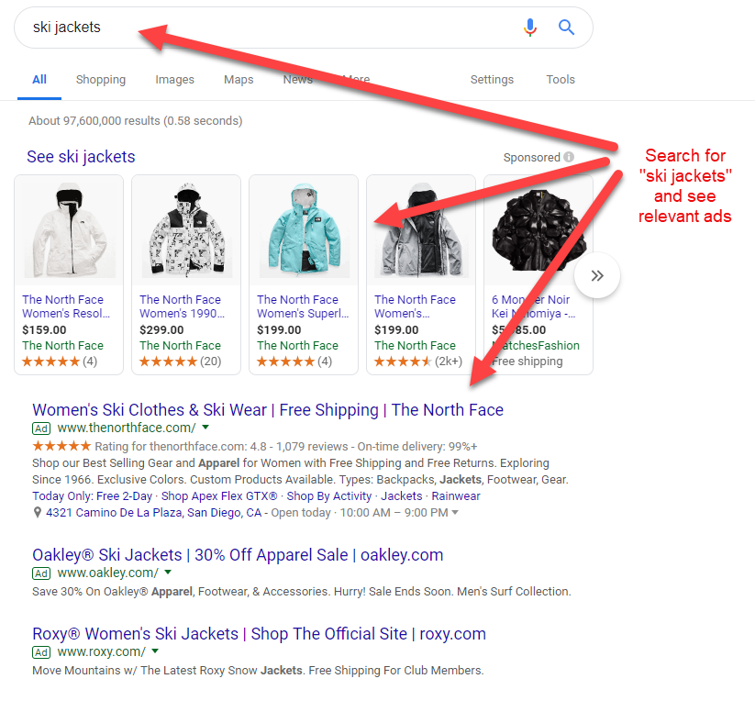Click the star rating with 2k+ reviews
This screenshot has width=755, height=701.
tap(403, 362)
